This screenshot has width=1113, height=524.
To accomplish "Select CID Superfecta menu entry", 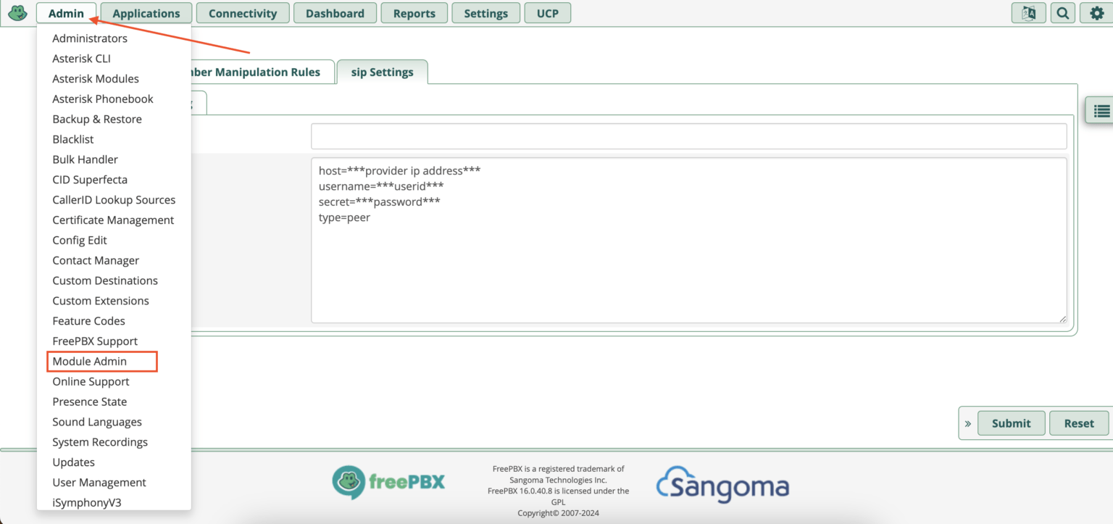I will tap(90, 180).
